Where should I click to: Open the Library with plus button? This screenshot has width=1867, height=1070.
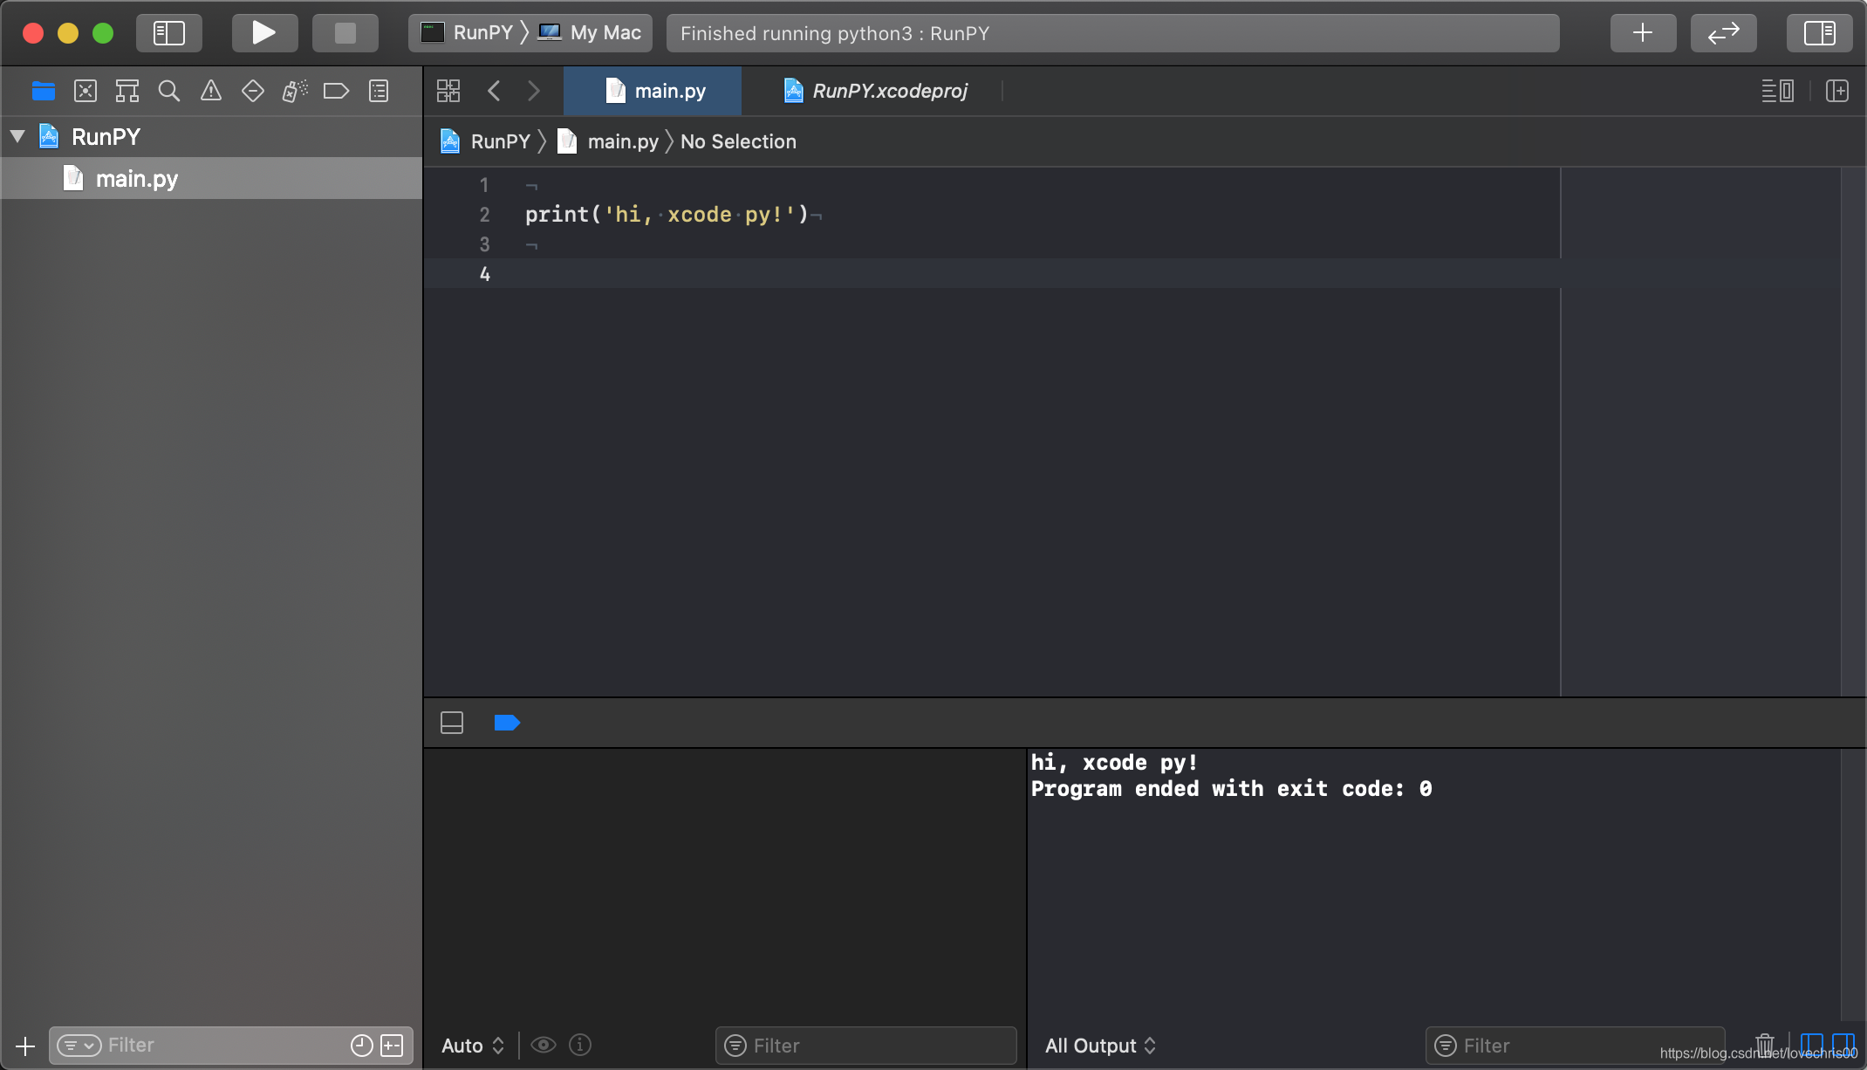1643,33
